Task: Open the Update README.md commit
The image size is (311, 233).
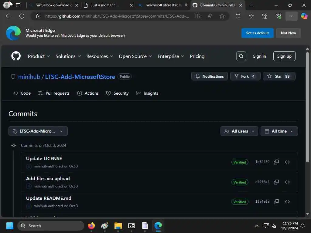Action: 49,198
